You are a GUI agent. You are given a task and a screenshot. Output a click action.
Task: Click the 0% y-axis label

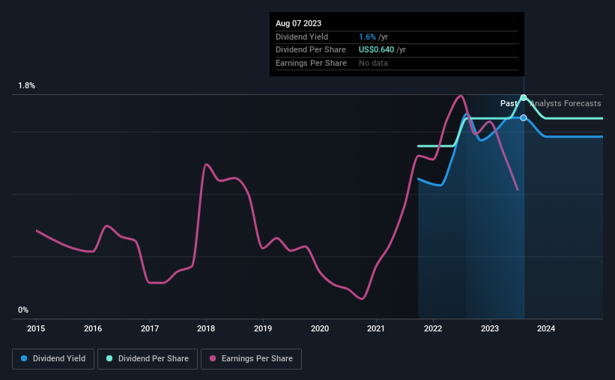coord(23,310)
